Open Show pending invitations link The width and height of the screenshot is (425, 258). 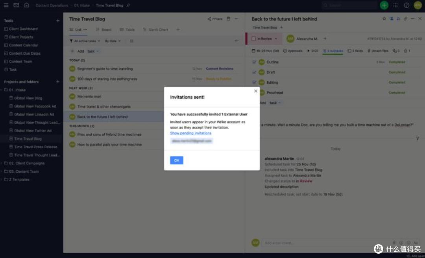pos(190,133)
